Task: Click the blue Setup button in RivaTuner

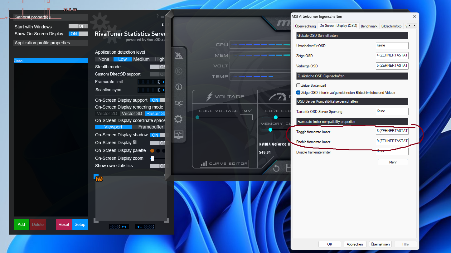Action: tap(80, 225)
